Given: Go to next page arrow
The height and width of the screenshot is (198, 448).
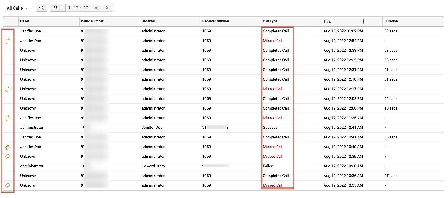Looking at the screenshot, I should pos(107,8).
